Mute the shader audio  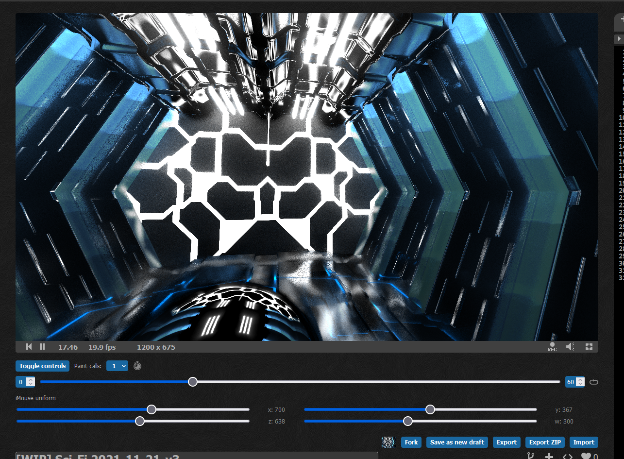(570, 347)
